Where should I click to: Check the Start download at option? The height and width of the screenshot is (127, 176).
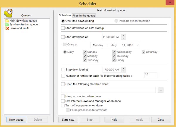63,37
